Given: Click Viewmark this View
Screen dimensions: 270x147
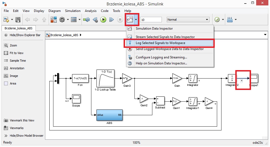Looking at the screenshot, I should click(x=19, y=120).
